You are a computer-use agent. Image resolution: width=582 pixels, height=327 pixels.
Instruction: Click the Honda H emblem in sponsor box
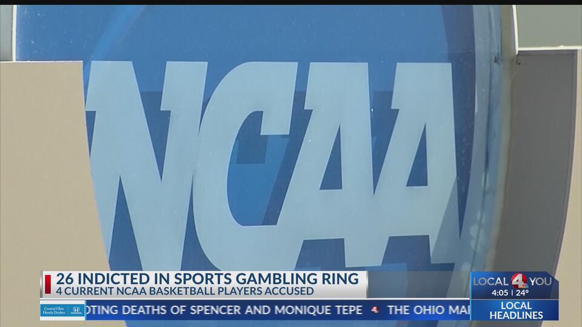76,310
